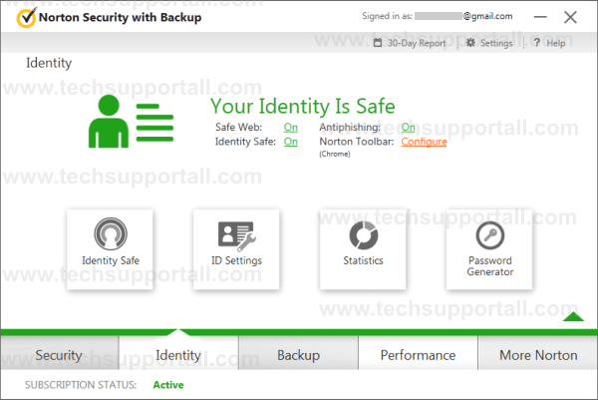This screenshot has height=400, width=598.
Task: Toggle the Identity Safe On link
Action: click(291, 142)
